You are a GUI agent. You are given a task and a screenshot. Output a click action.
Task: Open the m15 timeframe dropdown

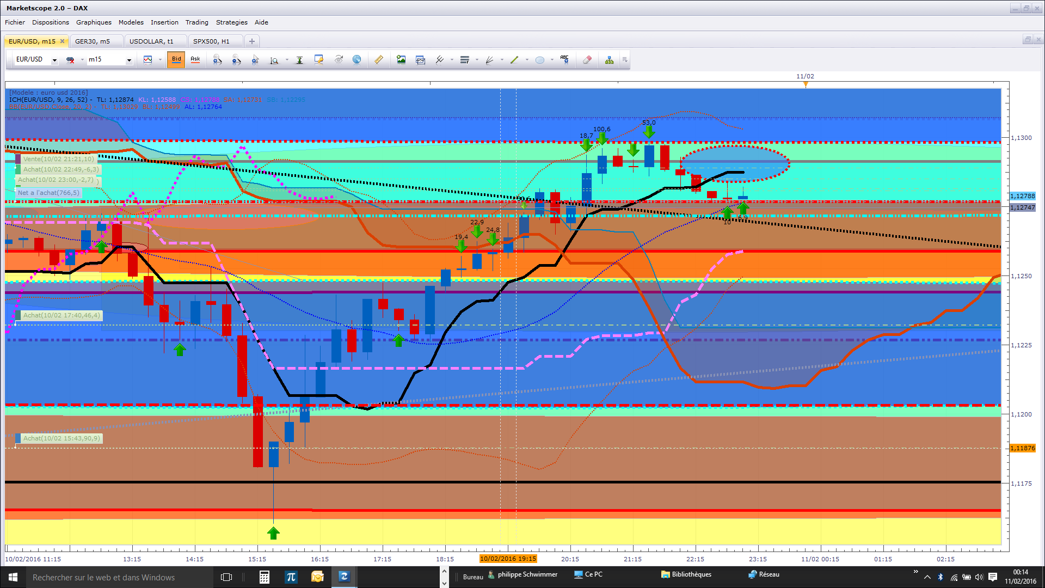click(129, 60)
